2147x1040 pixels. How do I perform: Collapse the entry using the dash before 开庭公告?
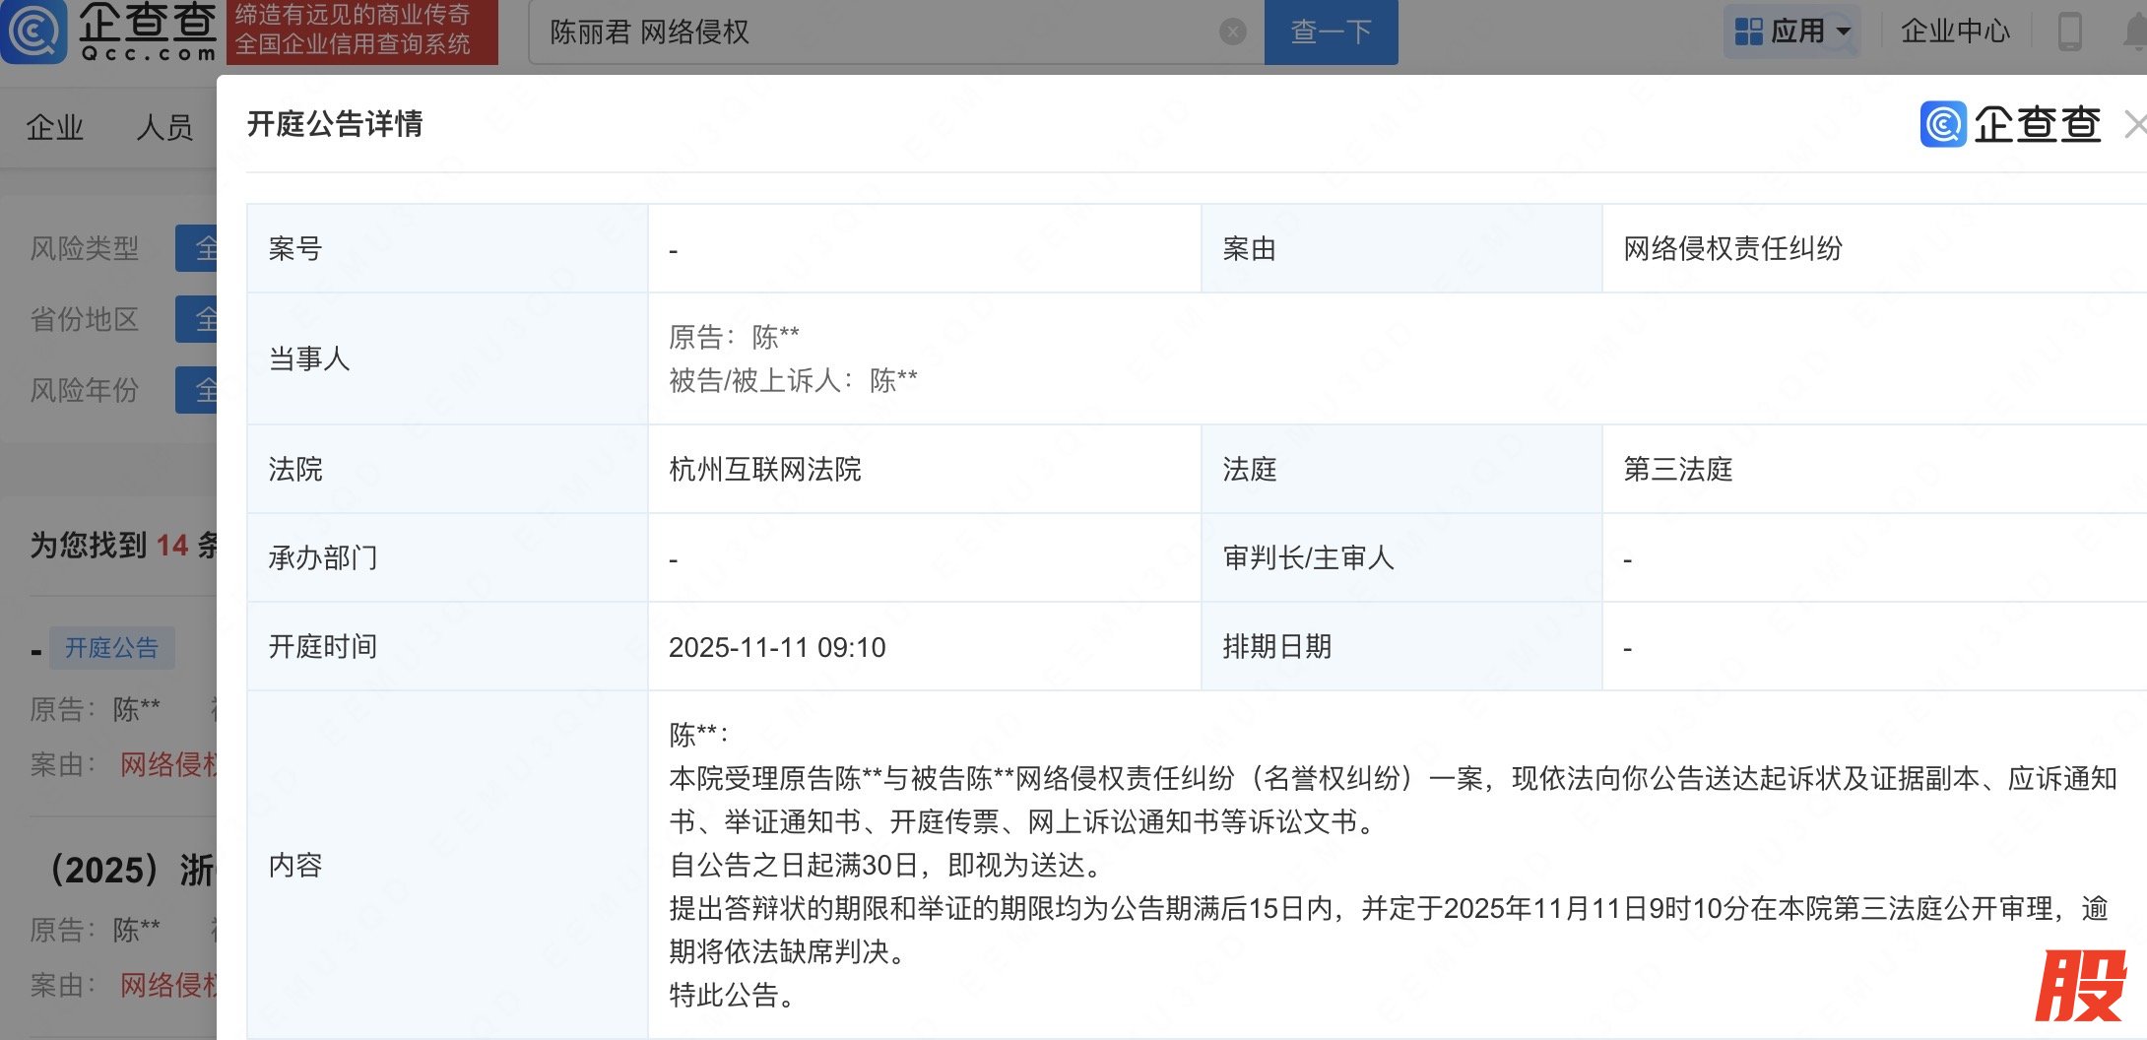(x=36, y=651)
